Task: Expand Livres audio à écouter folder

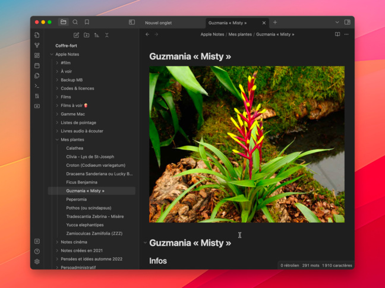Action: [57, 131]
